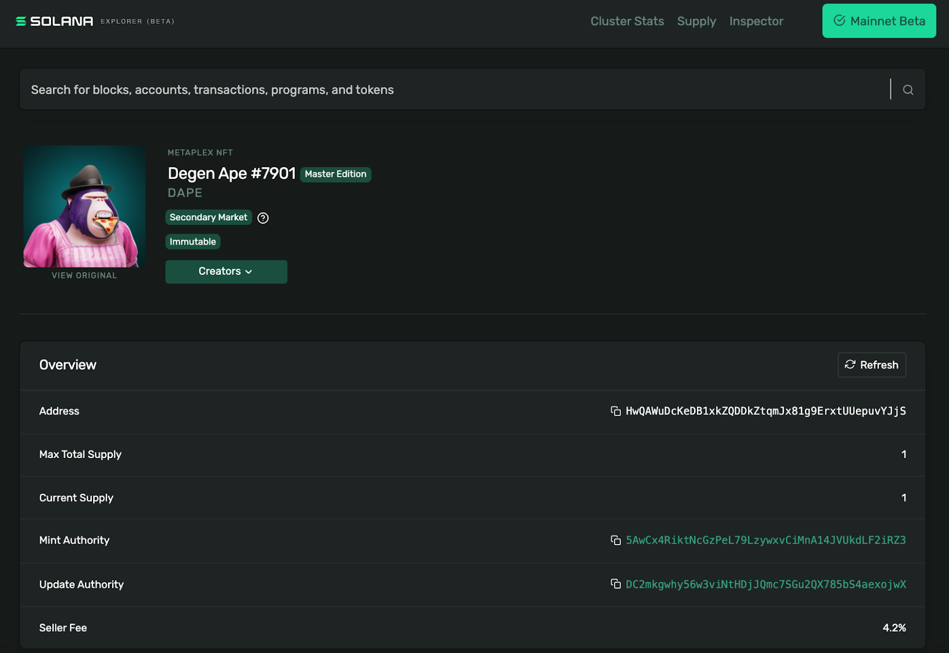Click the METAPLEX NFT label
Viewport: 949px width, 653px height.
tap(200, 153)
